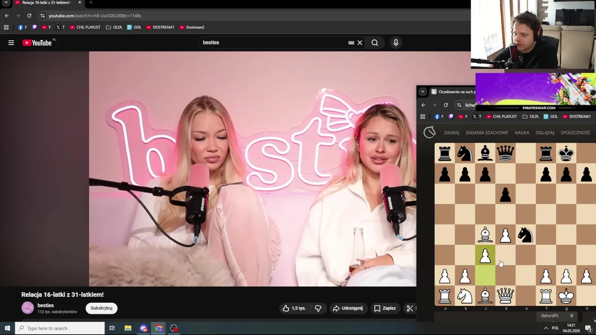Click the Udostępnij share button
The width and height of the screenshot is (596, 335).
coord(347,308)
